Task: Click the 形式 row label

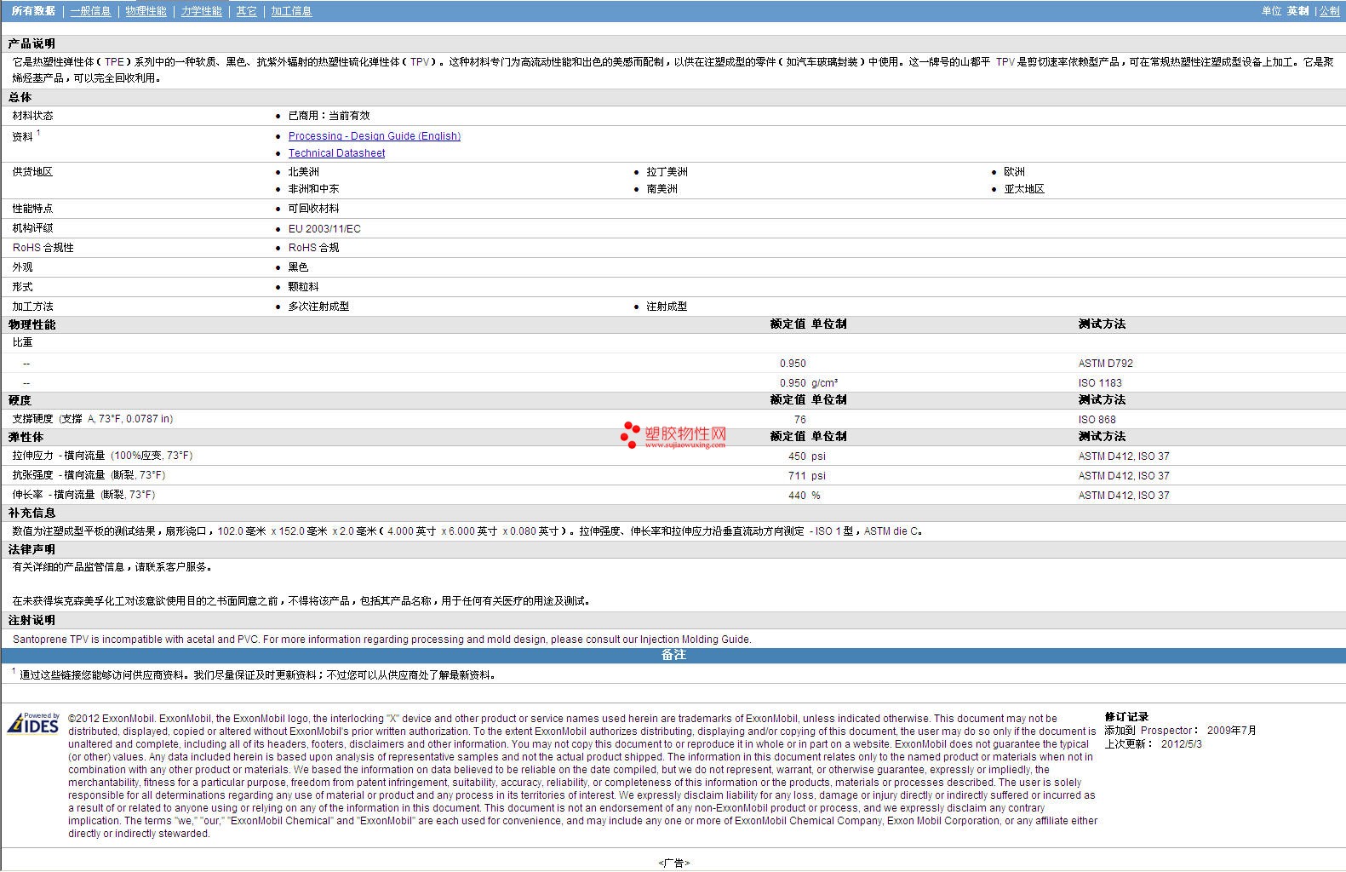Action: point(22,287)
